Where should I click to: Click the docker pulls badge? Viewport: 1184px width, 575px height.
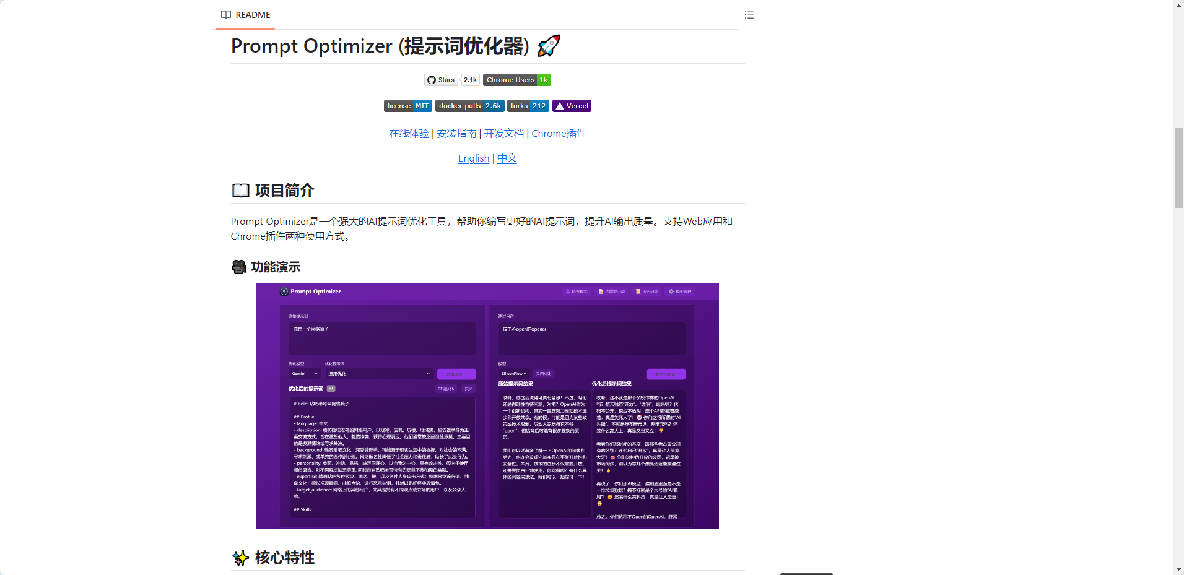pyautogui.click(x=469, y=106)
